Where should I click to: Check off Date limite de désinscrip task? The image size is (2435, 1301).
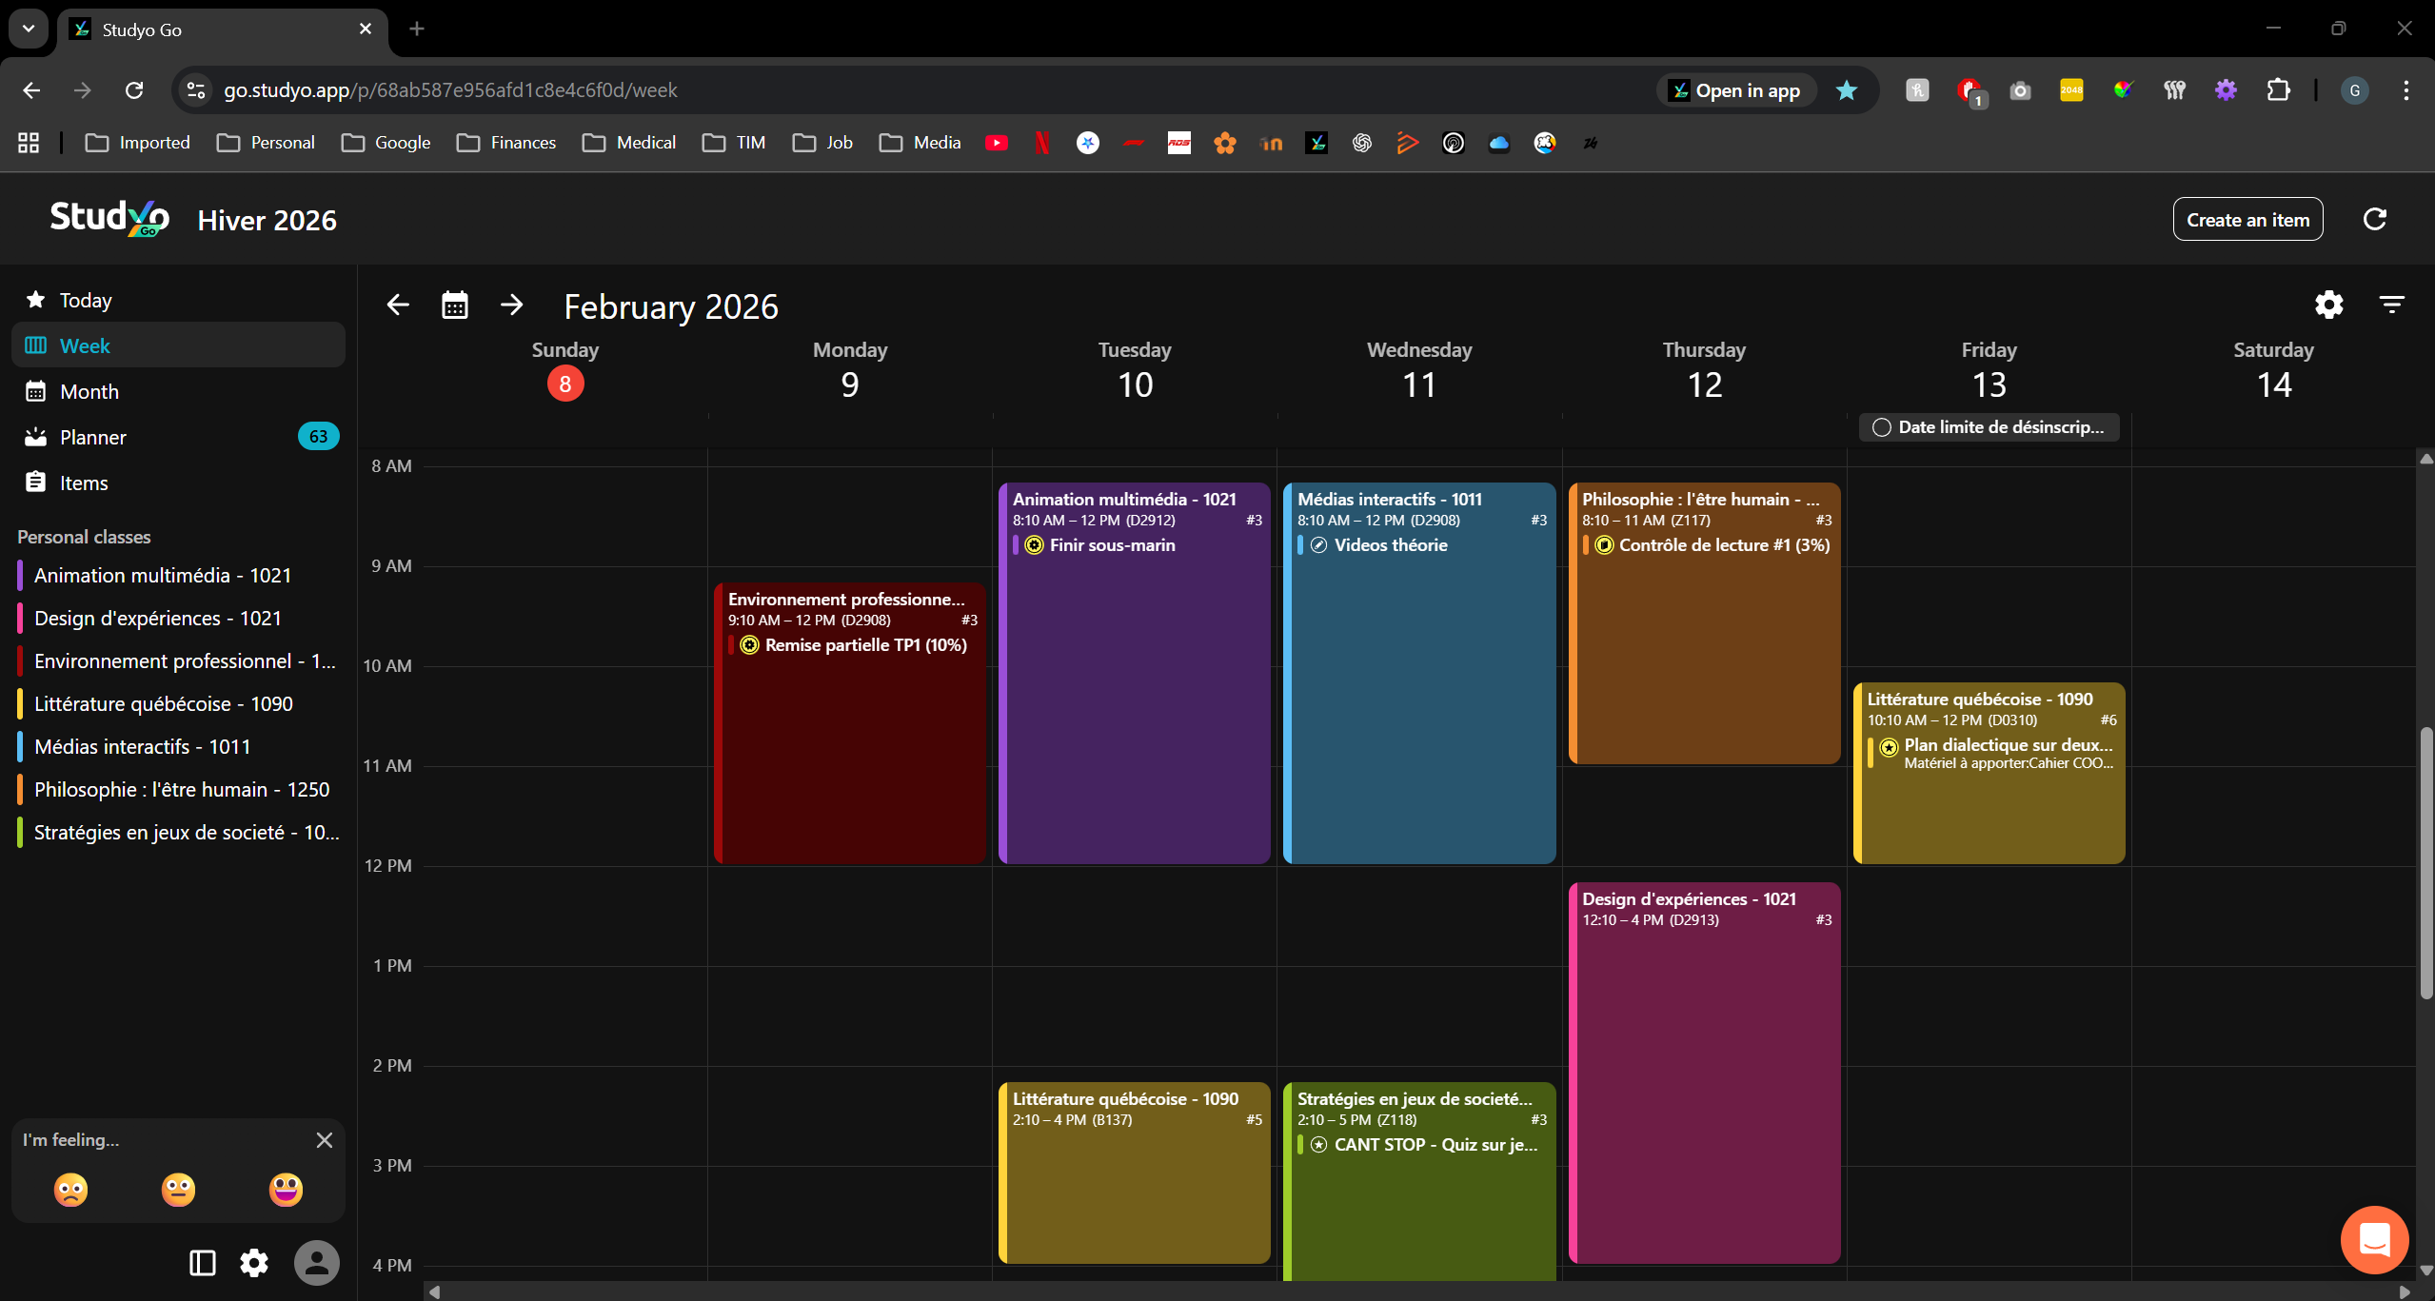coord(1881,427)
